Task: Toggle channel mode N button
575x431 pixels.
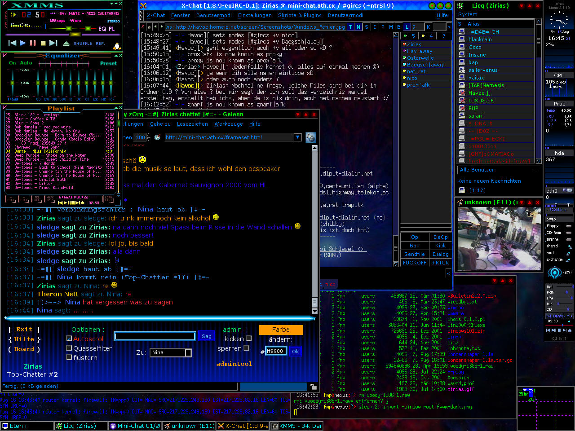Action: click(358, 27)
